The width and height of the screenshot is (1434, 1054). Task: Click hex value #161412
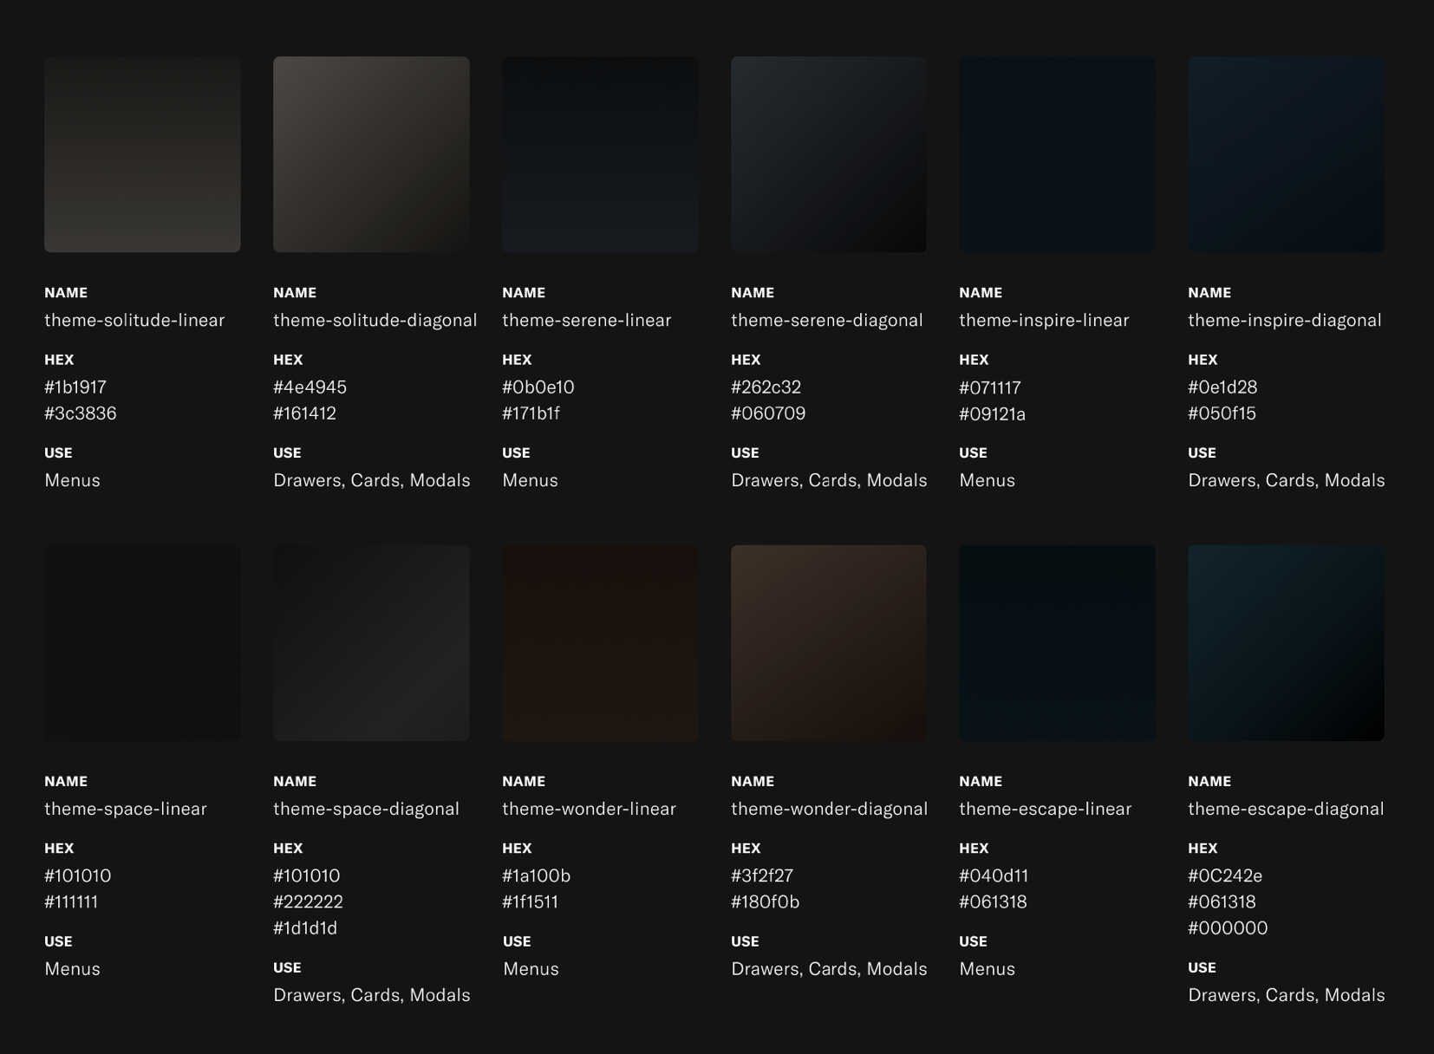click(304, 413)
